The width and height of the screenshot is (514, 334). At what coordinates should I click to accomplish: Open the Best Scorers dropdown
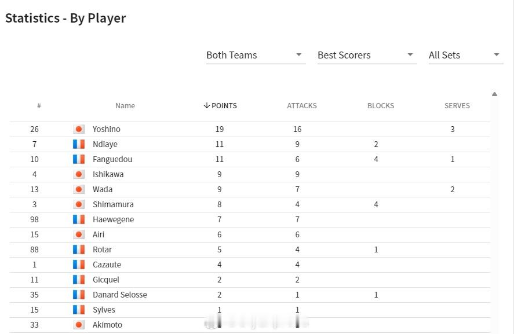[x=367, y=56]
